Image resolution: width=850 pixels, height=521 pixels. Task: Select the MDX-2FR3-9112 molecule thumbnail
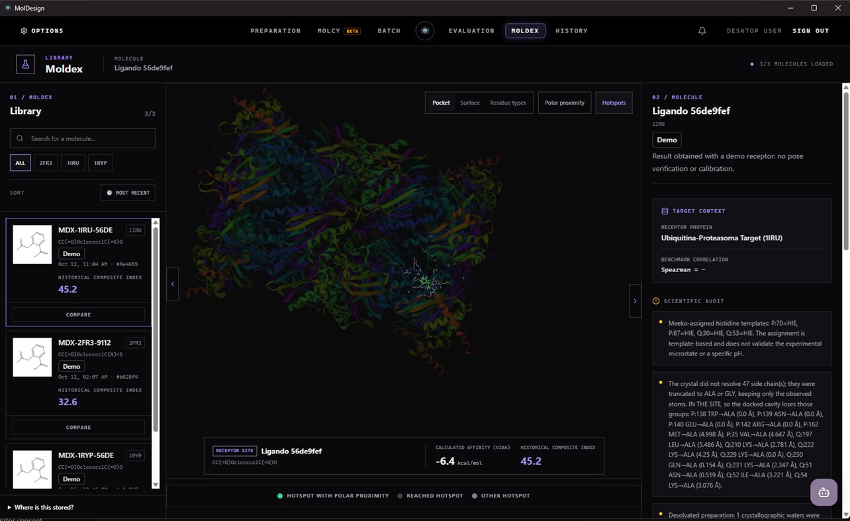tap(32, 357)
